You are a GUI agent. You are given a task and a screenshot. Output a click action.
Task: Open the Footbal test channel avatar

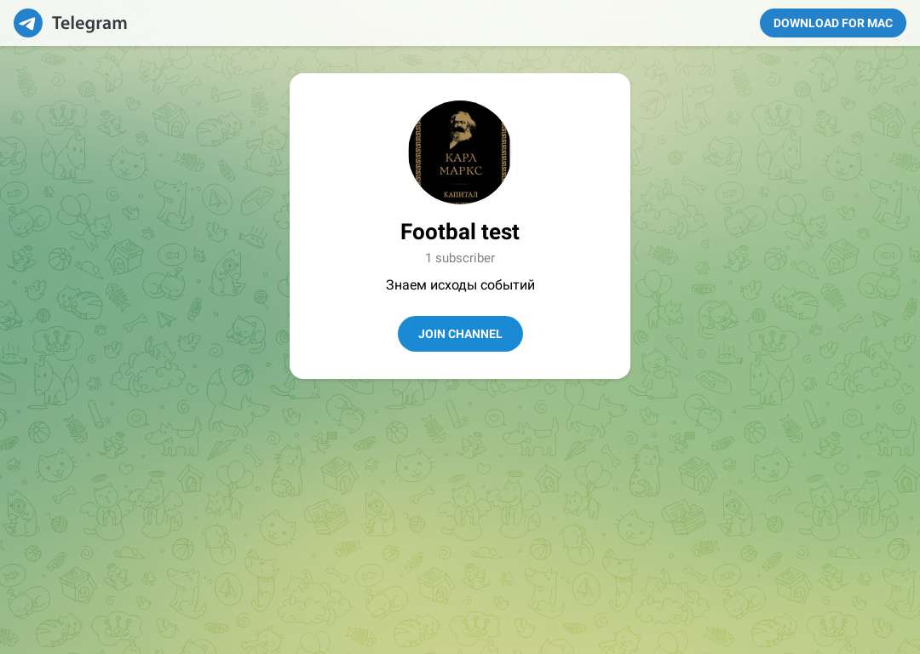pos(460,152)
